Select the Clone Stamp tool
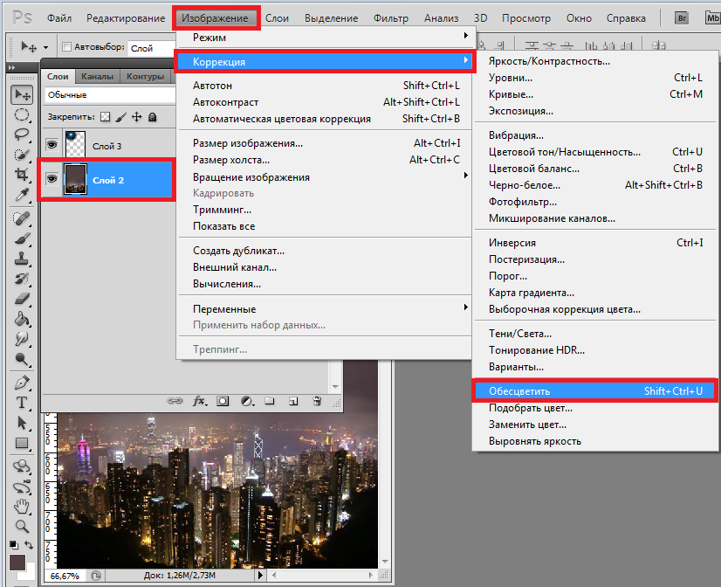This screenshot has height=587, width=721. point(22,258)
